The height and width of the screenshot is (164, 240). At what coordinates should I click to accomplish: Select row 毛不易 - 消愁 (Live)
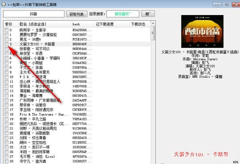[77, 157]
